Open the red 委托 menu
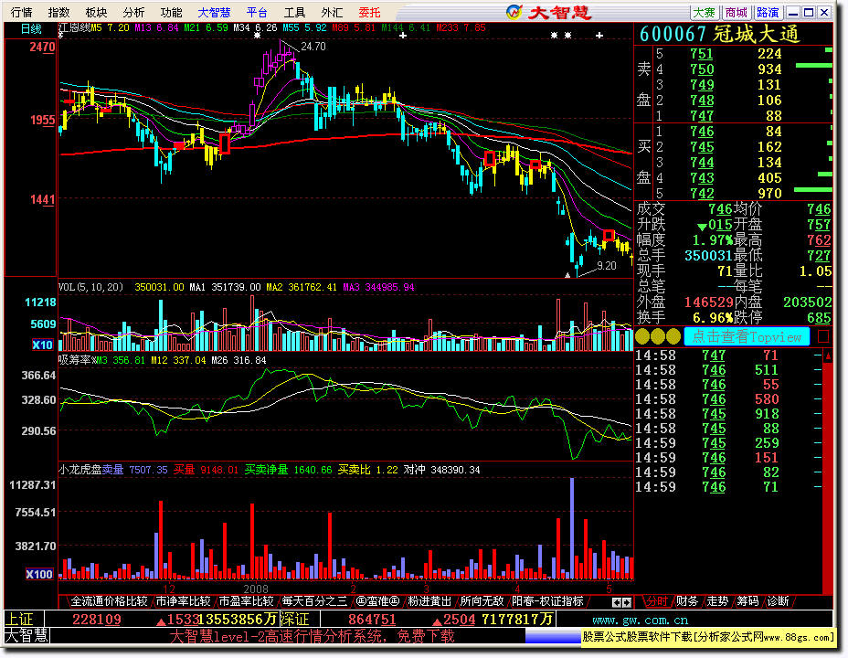This screenshot has height=658, width=848. [369, 13]
